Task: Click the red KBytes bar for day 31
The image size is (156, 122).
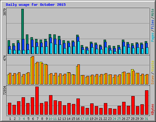Action: 147,102
